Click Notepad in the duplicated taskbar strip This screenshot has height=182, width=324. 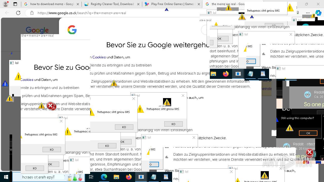[x=250, y=74]
